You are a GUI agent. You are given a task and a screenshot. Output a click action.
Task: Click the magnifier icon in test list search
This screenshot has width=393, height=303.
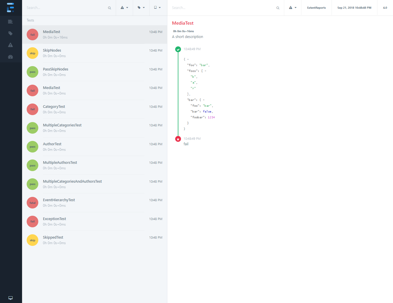click(109, 8)
